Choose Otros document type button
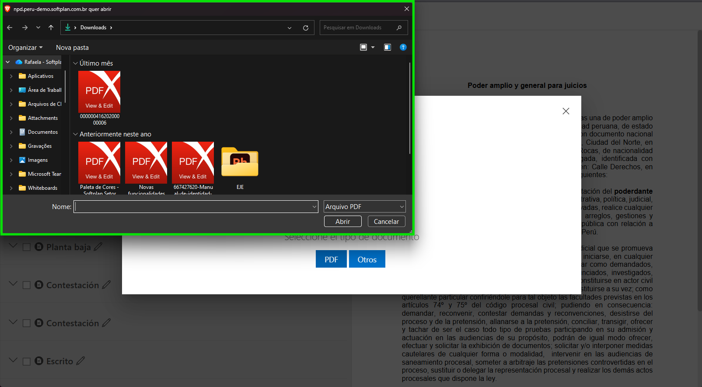The height and width of the screenshot is (387, 702). pos(367,259)
